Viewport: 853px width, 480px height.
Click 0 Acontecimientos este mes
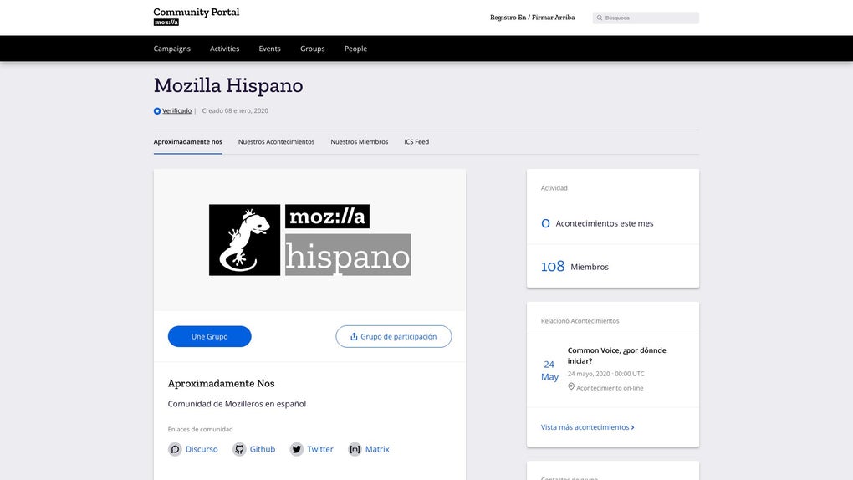pos(597,223)
